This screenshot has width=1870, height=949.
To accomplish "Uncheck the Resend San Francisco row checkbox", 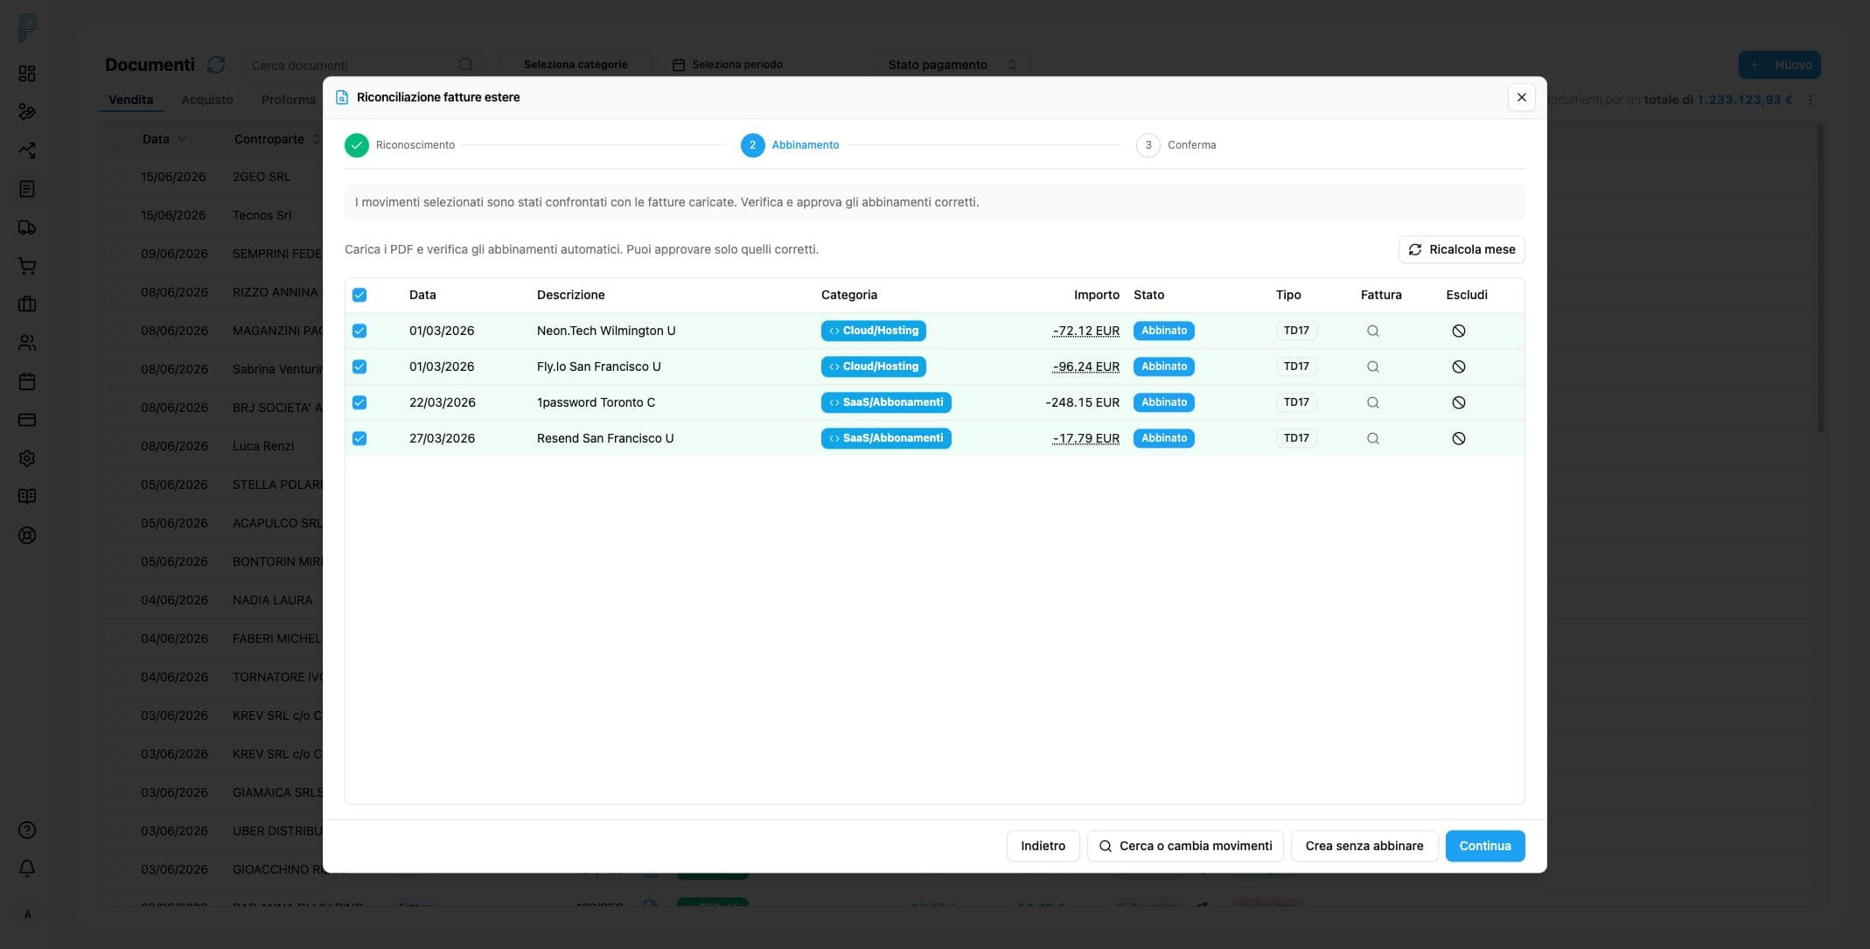I will click(x=359, y=438).
